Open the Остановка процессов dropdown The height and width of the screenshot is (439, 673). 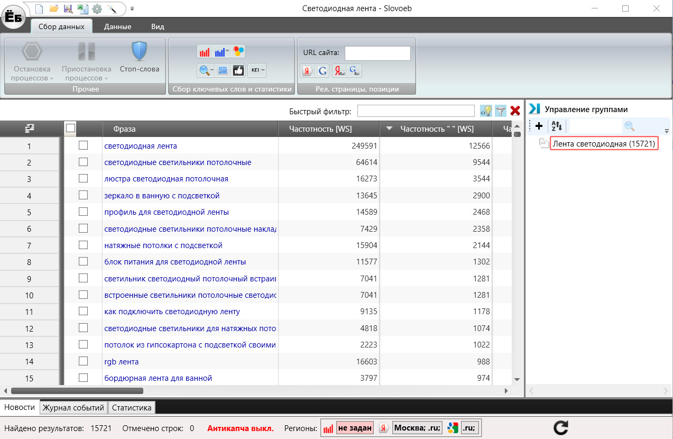coord(32,62)
